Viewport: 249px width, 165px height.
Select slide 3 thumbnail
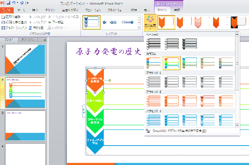(x=25, y=126)
